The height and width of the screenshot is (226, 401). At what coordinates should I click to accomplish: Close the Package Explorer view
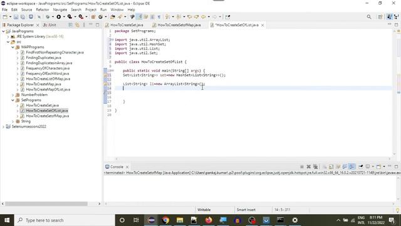[x=38, y=25]
